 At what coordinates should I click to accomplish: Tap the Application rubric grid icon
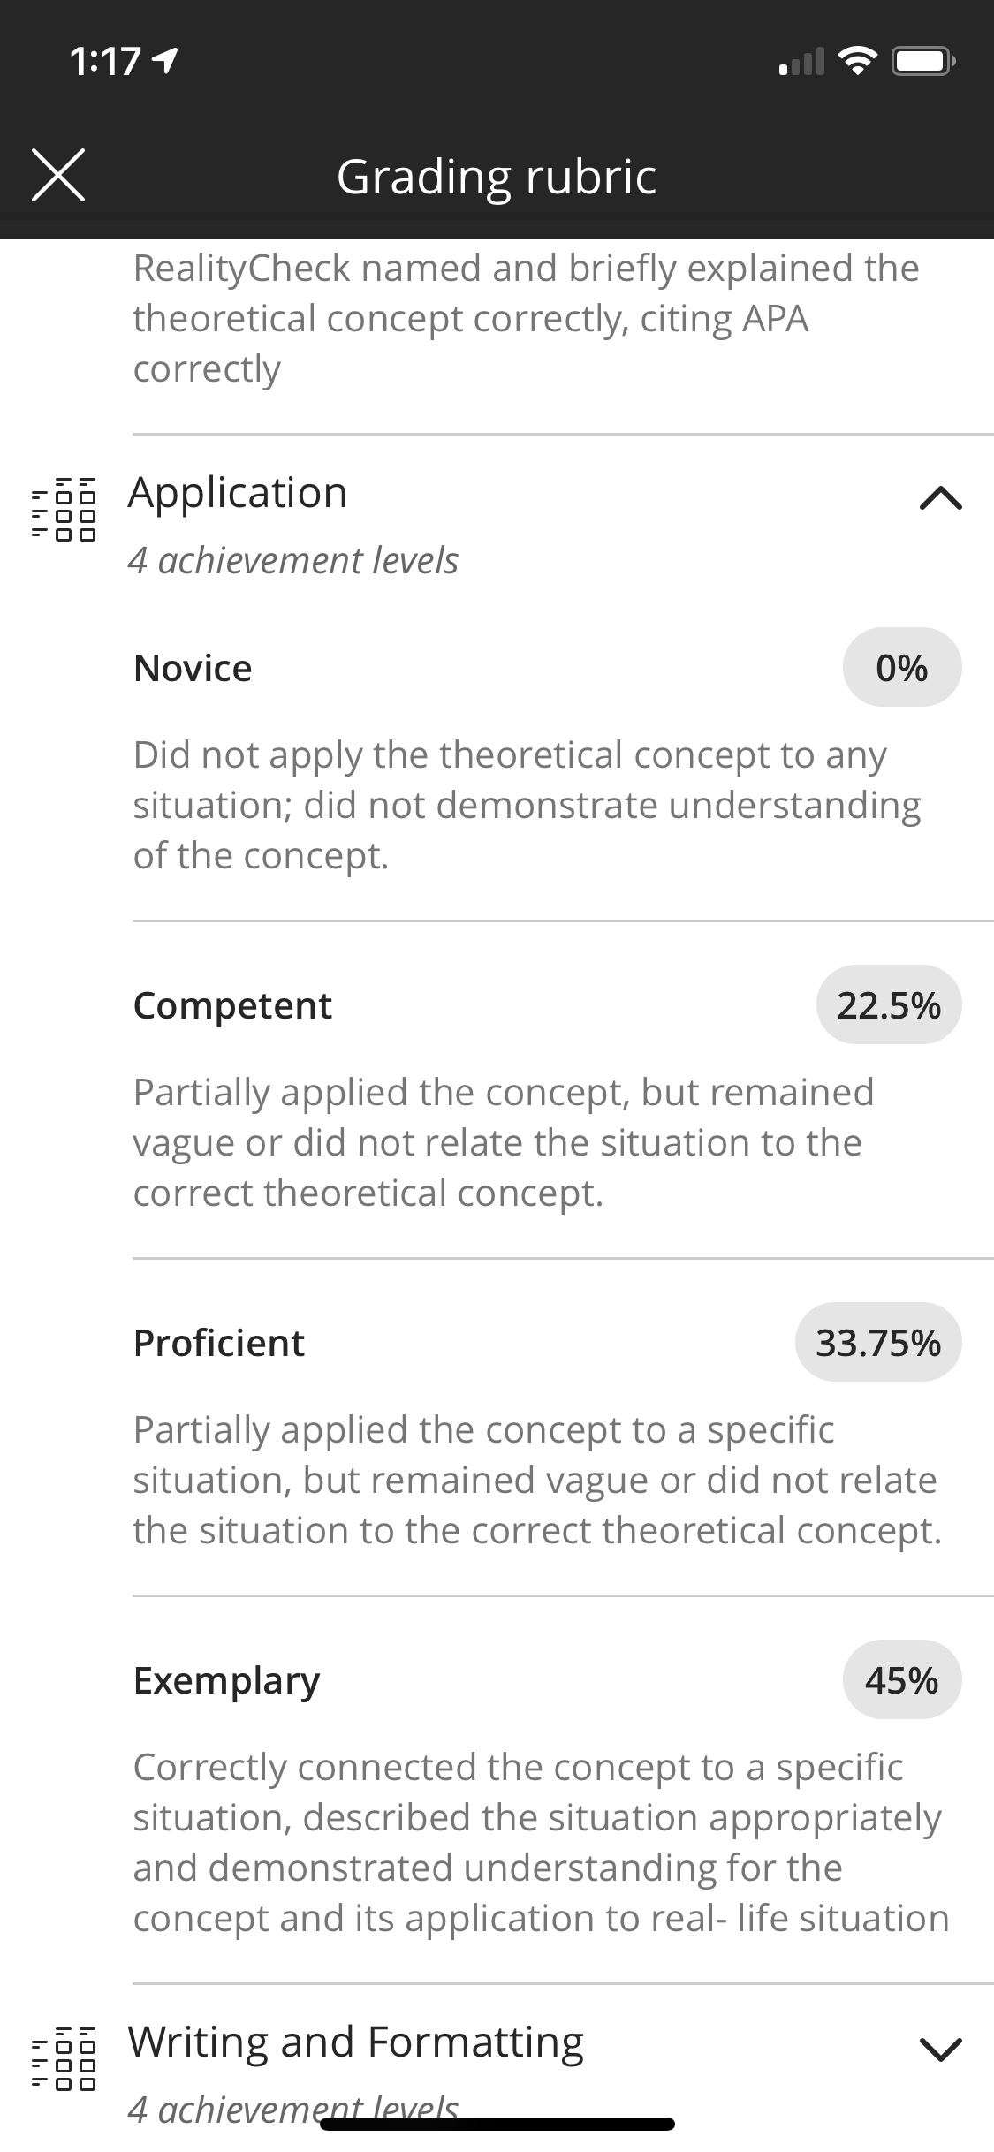pyautogui.click(x=64, y=511)
